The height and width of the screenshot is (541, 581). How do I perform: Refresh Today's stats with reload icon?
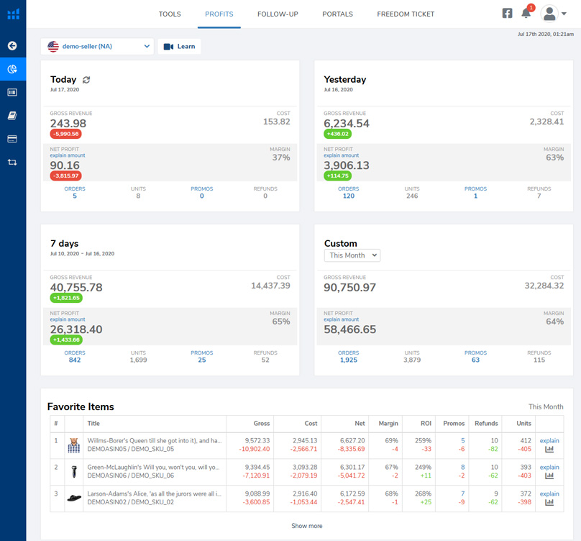point(87,80)
